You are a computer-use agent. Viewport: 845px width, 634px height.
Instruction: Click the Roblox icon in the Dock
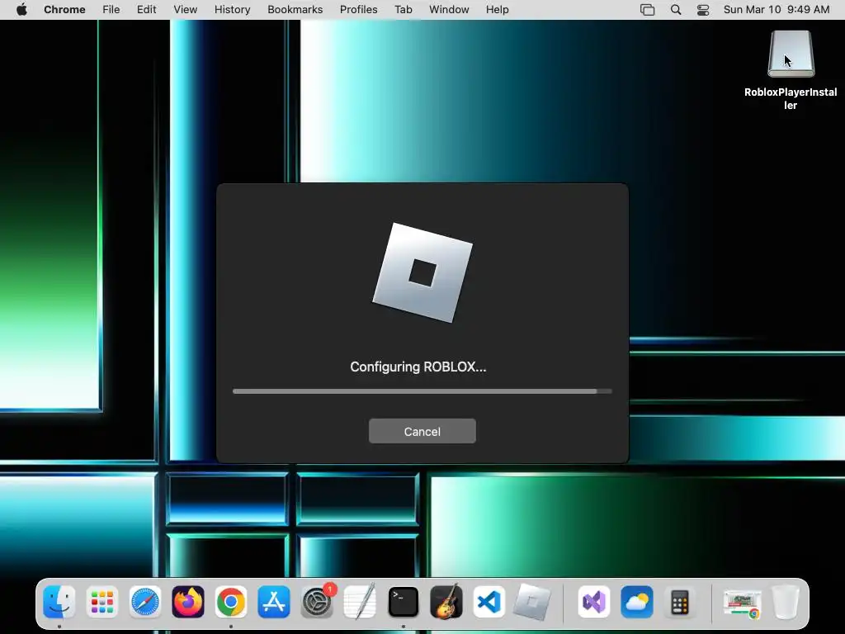tap(532, 602)
